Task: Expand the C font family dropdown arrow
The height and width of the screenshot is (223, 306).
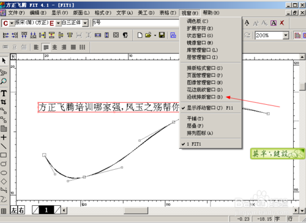Action: pos(12,23)
